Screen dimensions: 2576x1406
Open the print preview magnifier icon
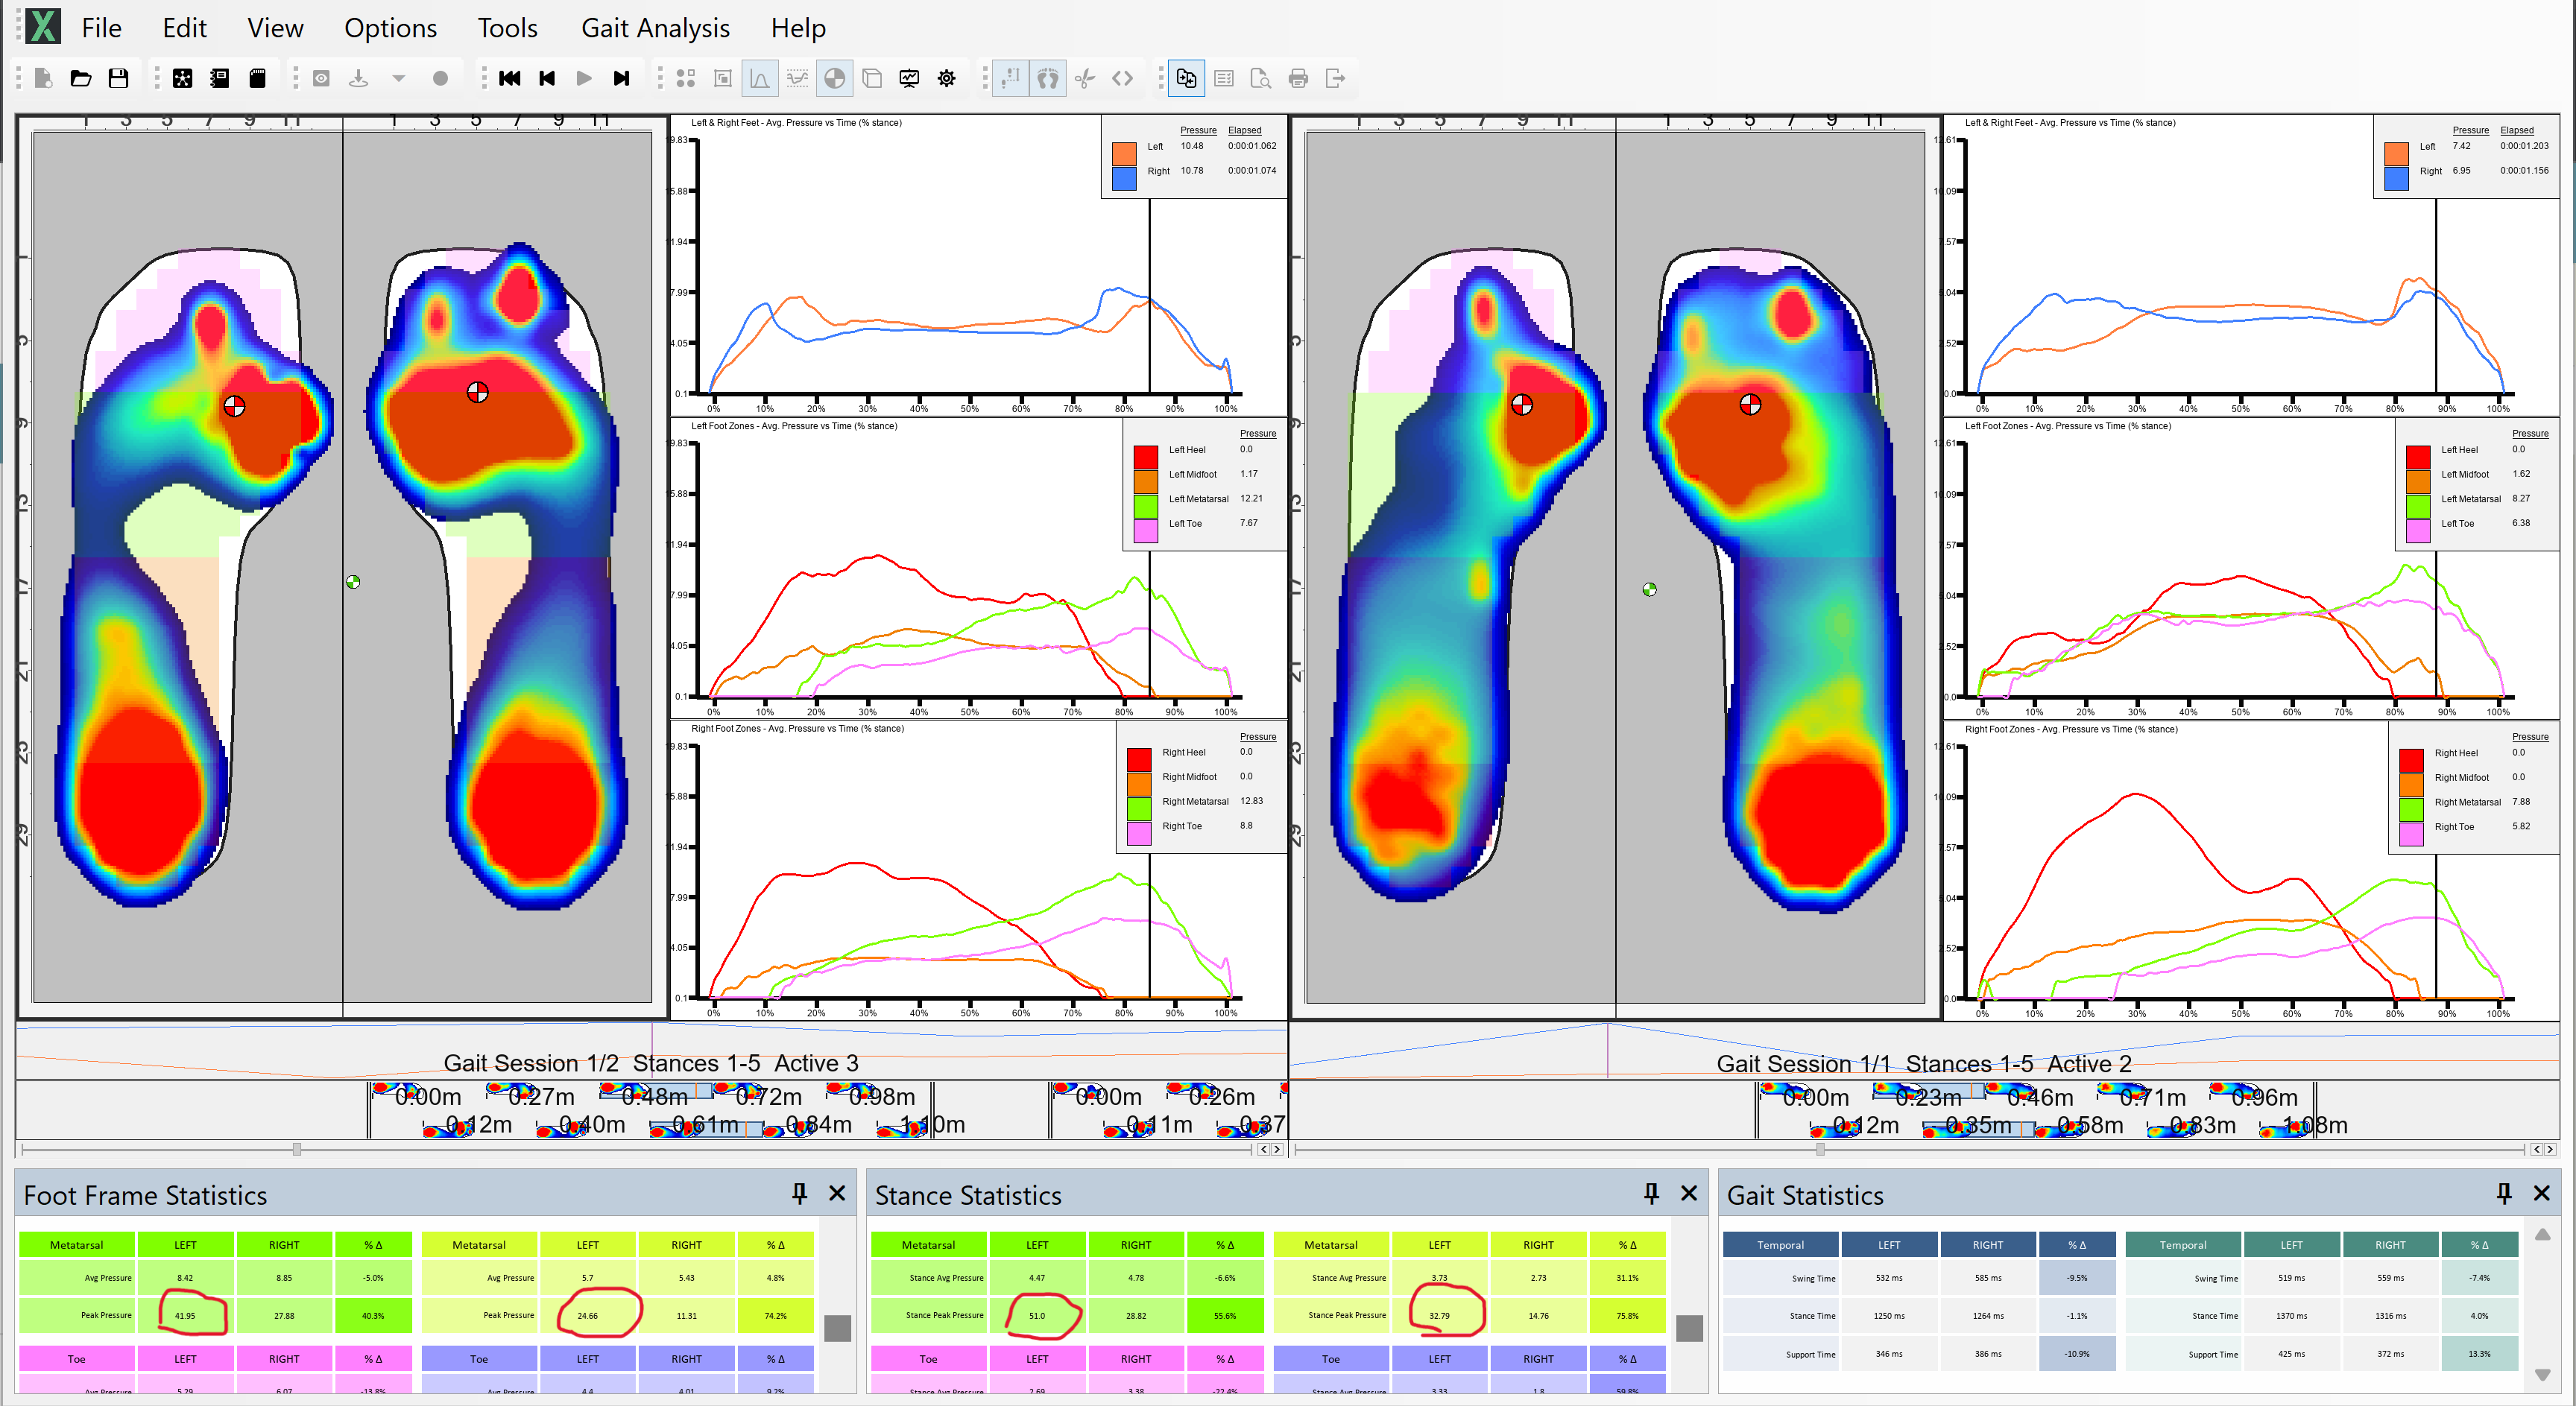[x=1261, y=78]
